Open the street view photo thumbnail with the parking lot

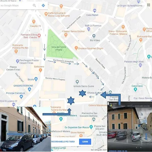tap(130, 127)
